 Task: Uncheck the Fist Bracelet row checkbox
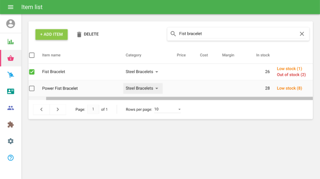[x=32, y=72]
